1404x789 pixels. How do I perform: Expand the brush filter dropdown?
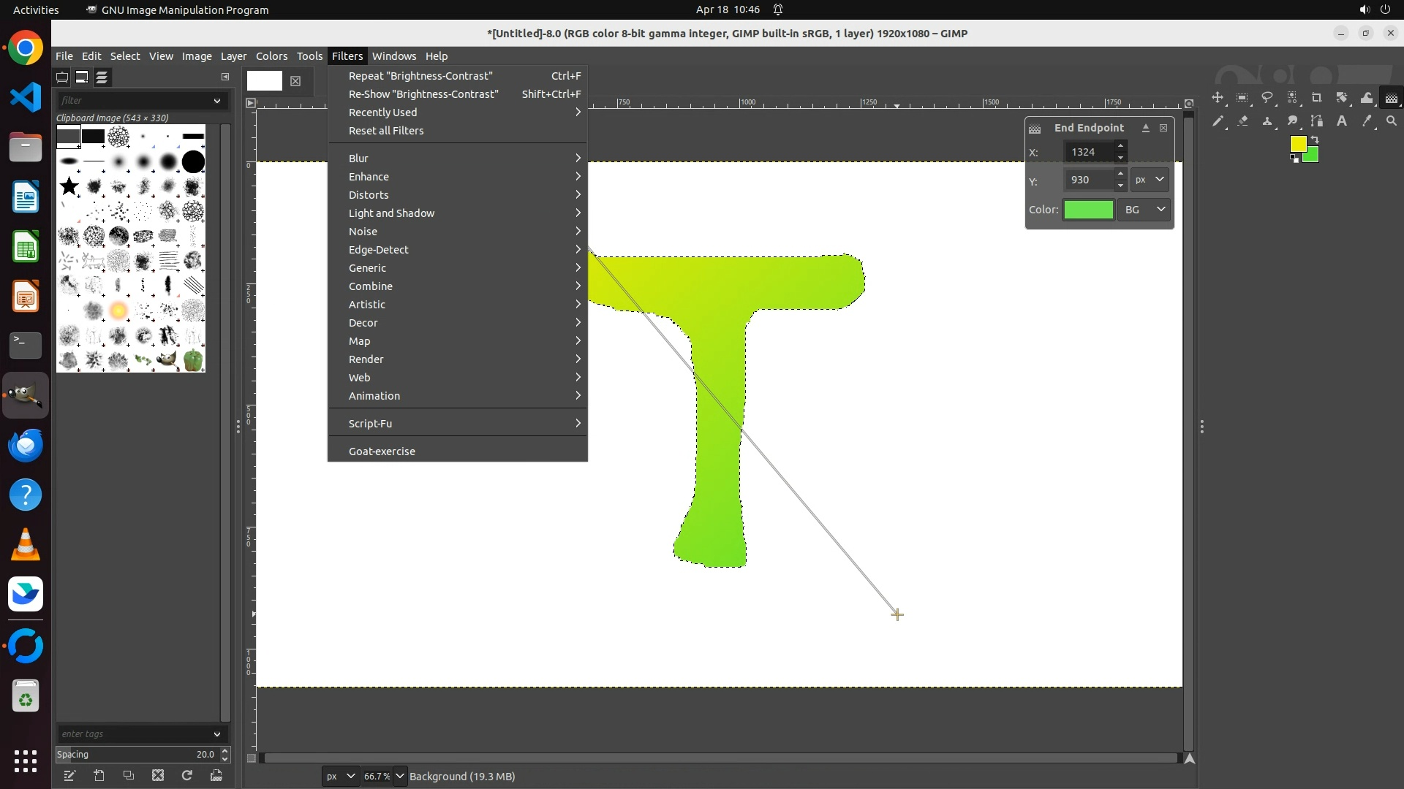216,101
